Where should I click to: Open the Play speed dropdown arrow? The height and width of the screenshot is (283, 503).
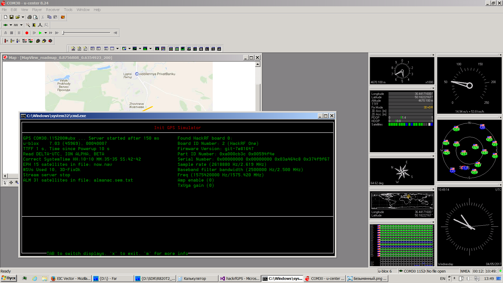coord(46,33)
